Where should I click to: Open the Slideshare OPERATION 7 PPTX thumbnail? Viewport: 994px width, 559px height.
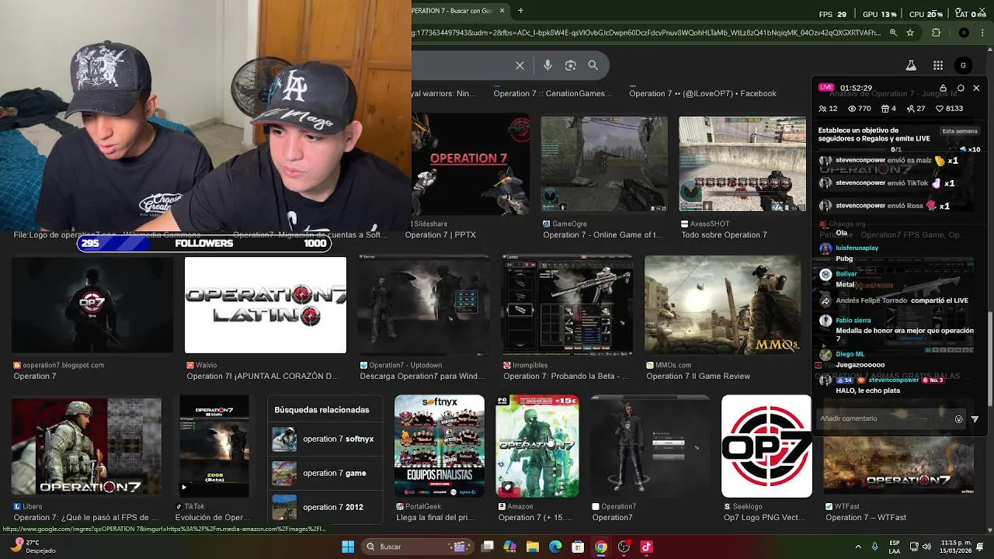click(471, 164)
